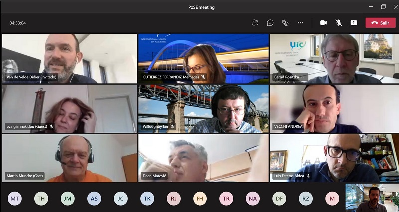Click the JC participant avatar
The height and width of the screenshot is (212, 399).
point(121,199)
